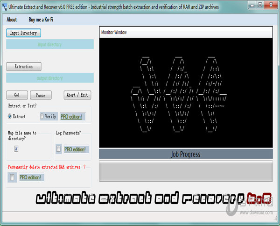Click the Input Directory button
Viewport: 280px width, 226px height.
click(24, 33)
